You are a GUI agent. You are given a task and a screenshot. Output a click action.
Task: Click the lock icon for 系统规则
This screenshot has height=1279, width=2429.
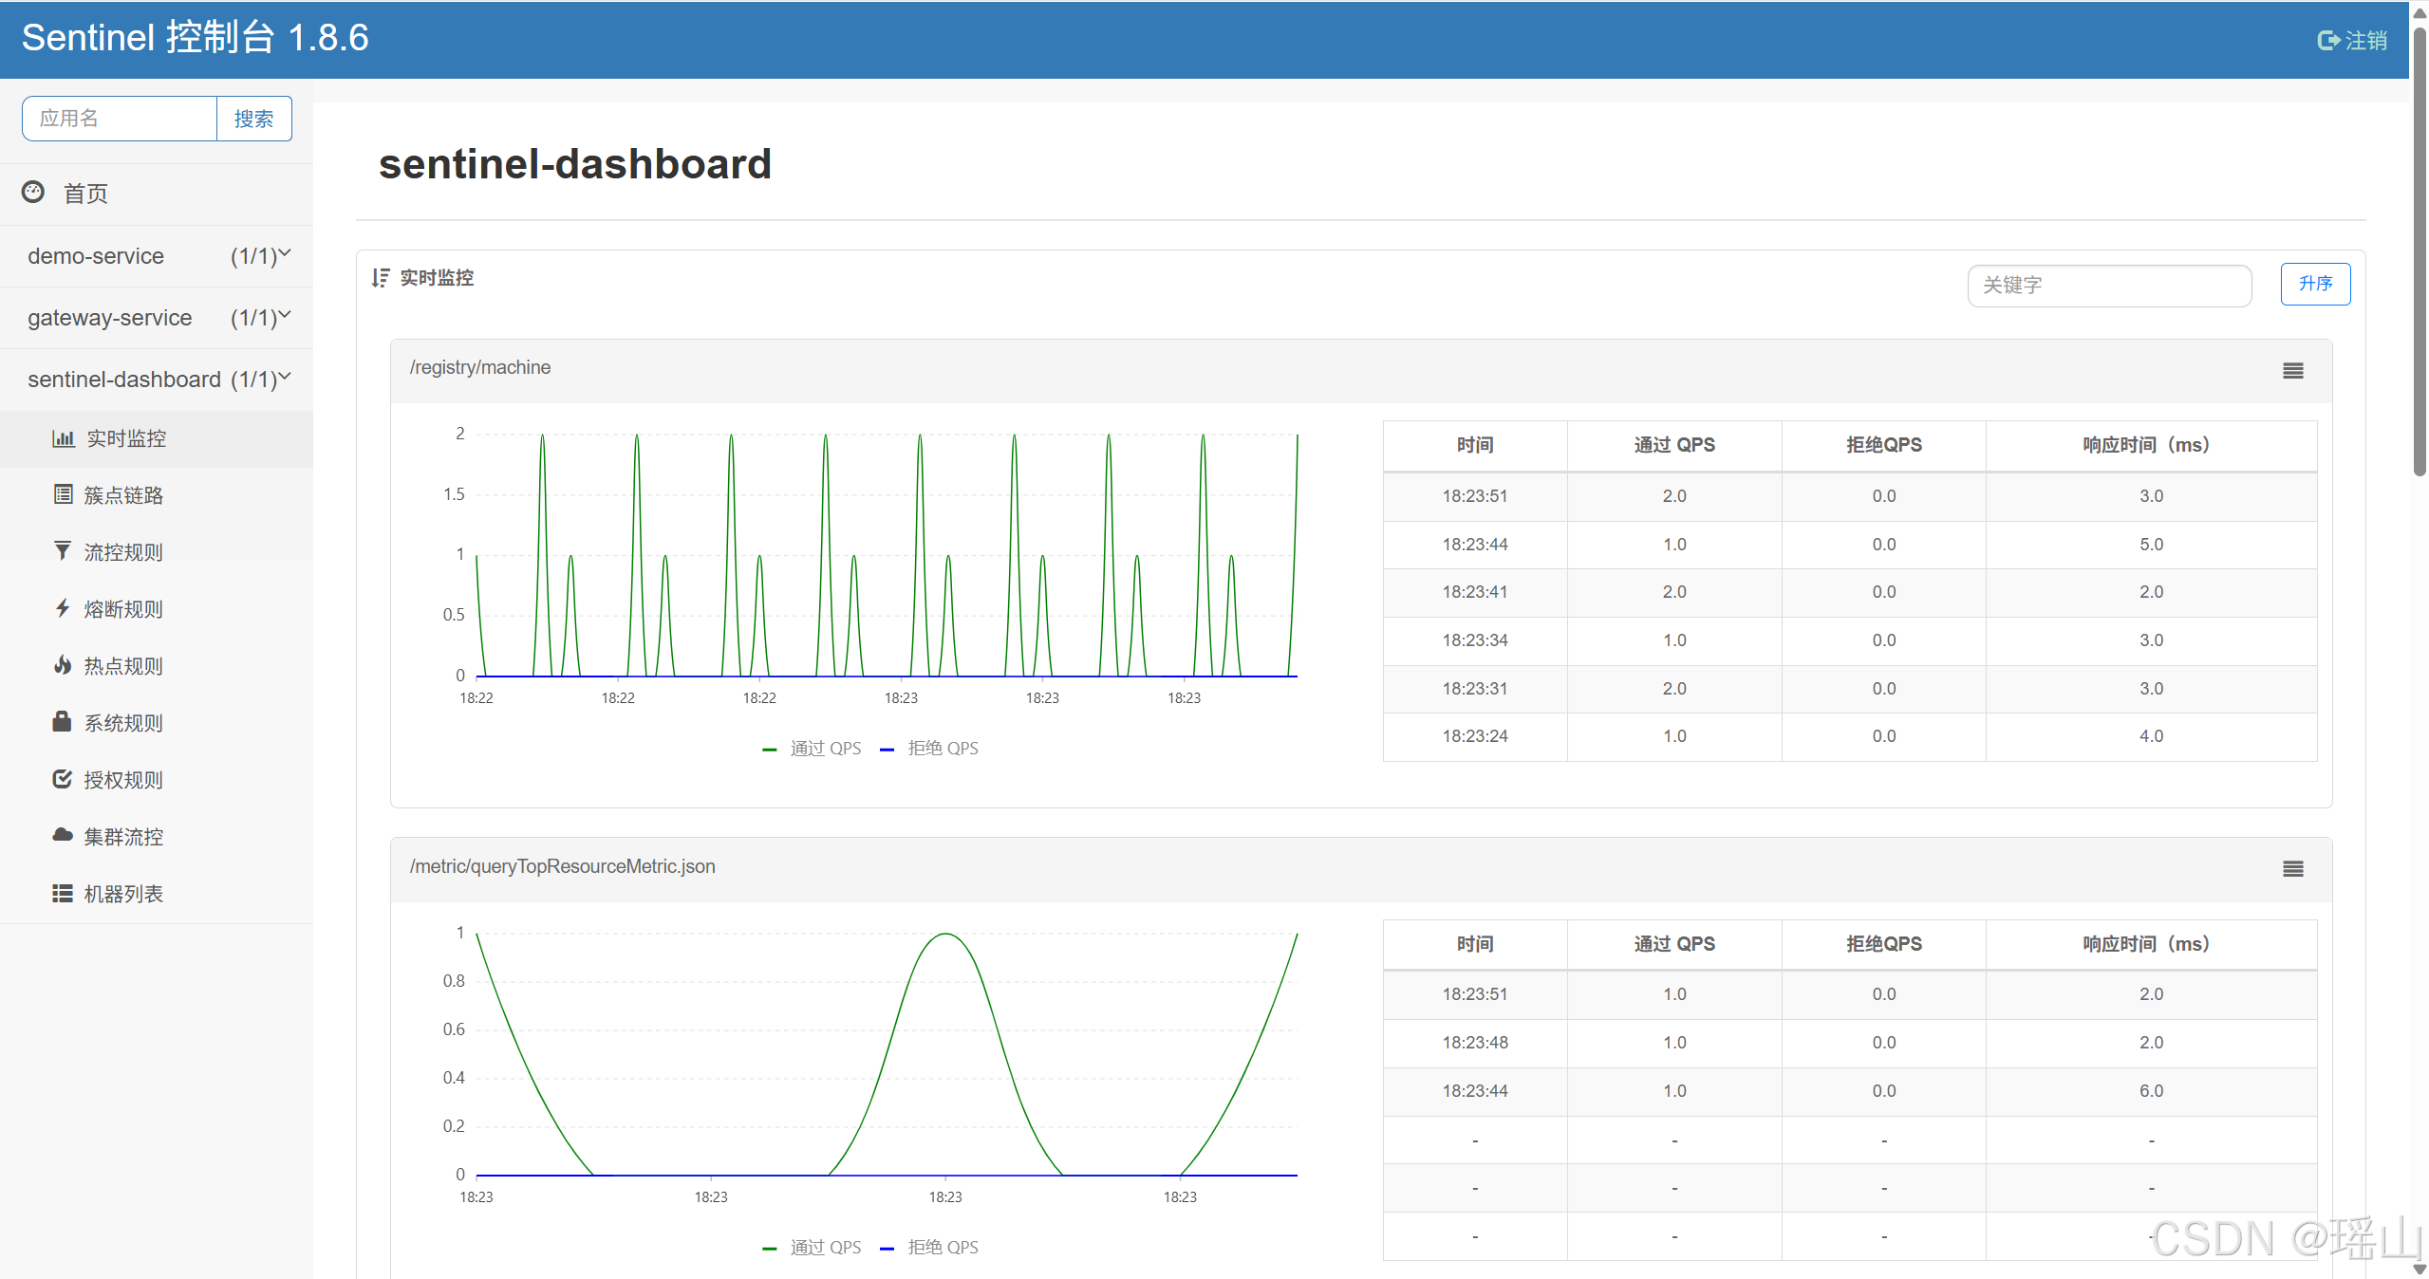(63, 722)
